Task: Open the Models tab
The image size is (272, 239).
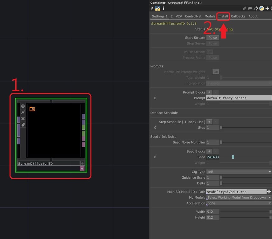Action: pos(210,16)
